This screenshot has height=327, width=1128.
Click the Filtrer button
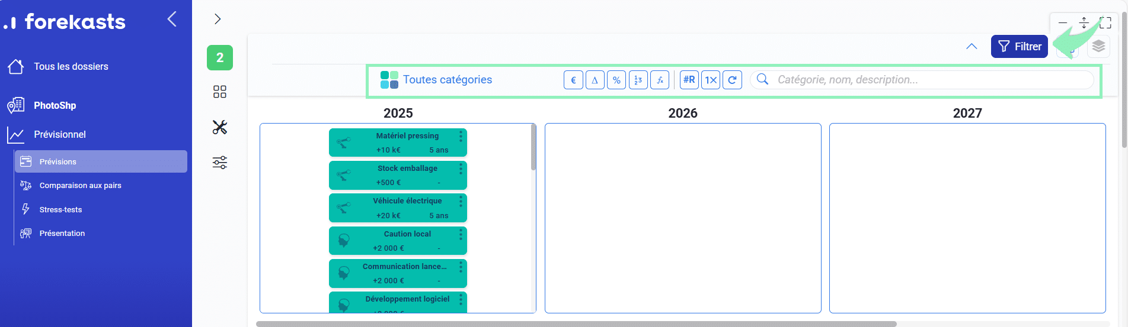[1019, 46]
